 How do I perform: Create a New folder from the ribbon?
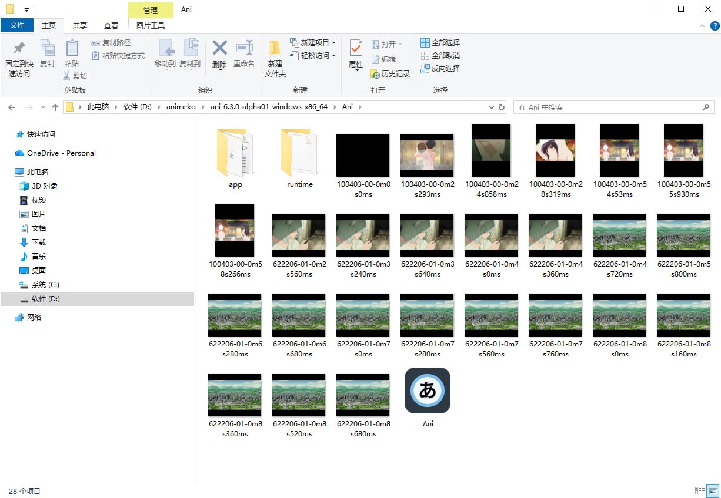tap(275, 59)
